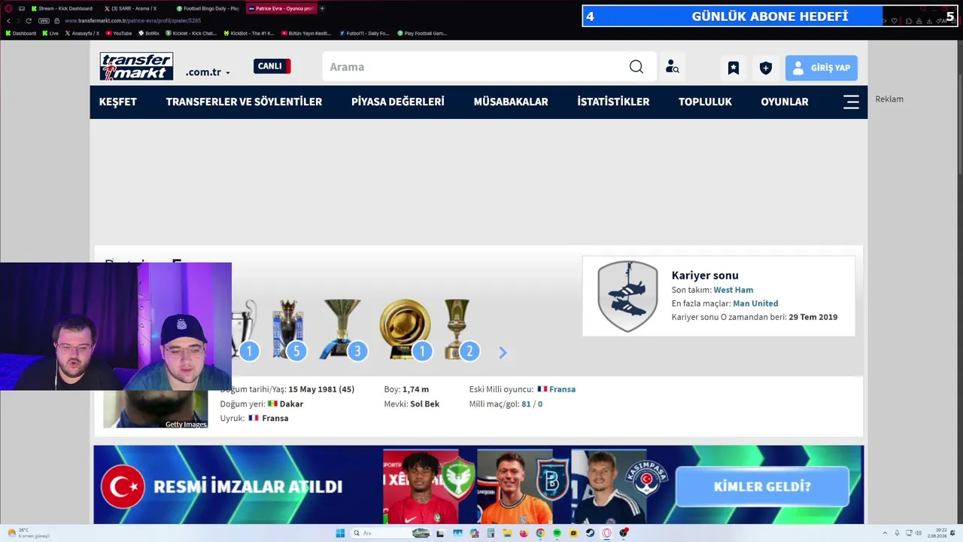Click the 29 Tem 2019 career end date
This screenshot has width=963, height=542.
[x=813, y=317]
